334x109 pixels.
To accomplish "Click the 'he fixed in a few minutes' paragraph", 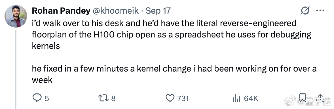I will [x=174, y=74].
